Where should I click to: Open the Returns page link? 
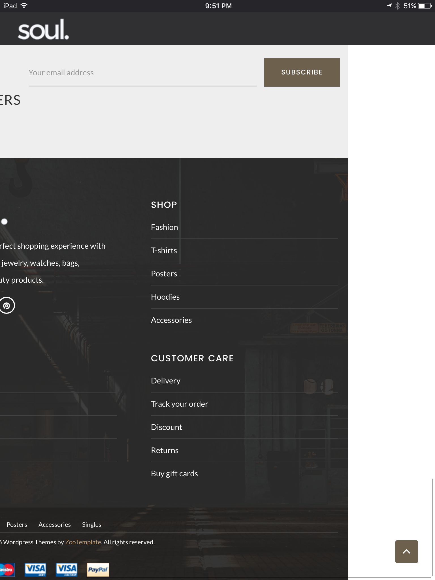coord(165,450)
